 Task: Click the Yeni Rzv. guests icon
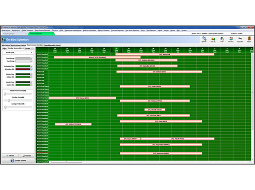point(231,39)
